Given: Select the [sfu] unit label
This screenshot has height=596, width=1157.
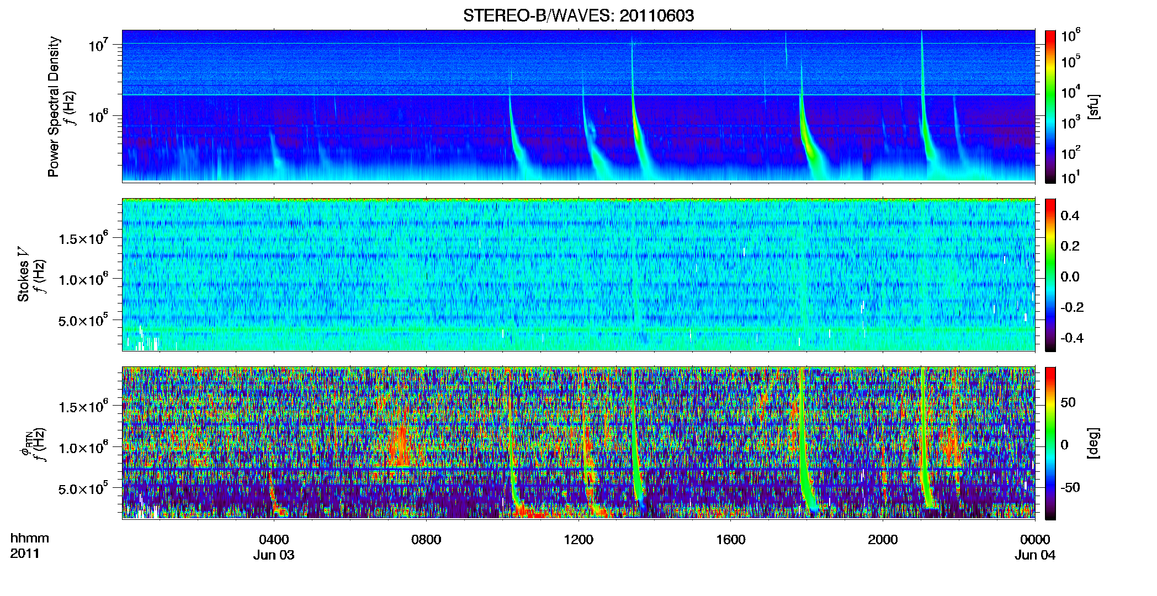Looking at the screenshot, I should [1093, 107].
